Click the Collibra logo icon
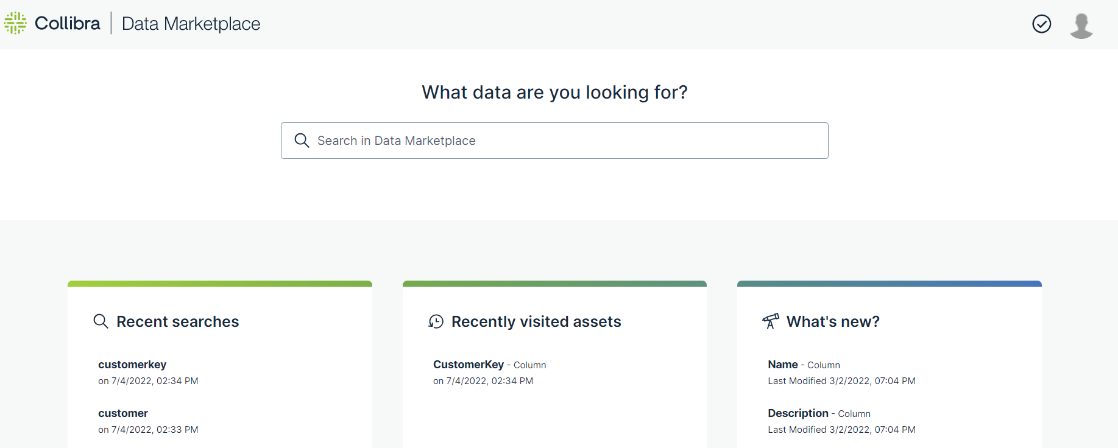The width and height of the screenshot is (1118, 448). (x=15, y=23)
